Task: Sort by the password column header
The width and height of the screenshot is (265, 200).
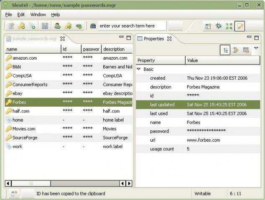Action: pyautogui.click(x=91, y=49)
